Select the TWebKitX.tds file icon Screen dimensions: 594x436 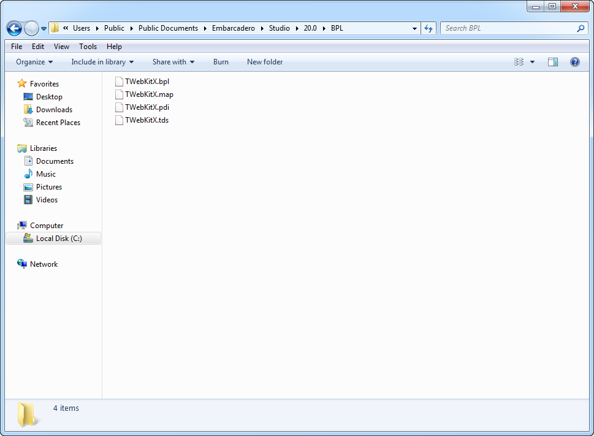[119, 120]
